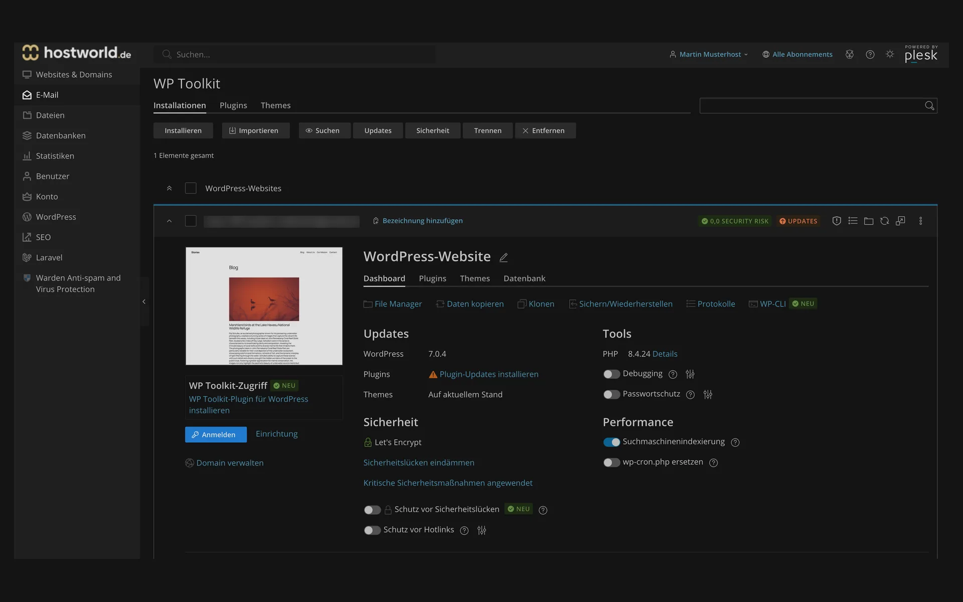The image size is (963, 602).
Task: Open the logs list icon in the site row
Action: (853, 221)
